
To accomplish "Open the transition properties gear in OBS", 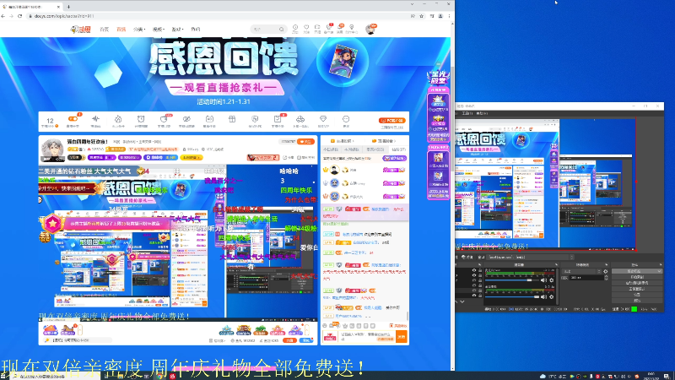I will (x=606, y=271).
